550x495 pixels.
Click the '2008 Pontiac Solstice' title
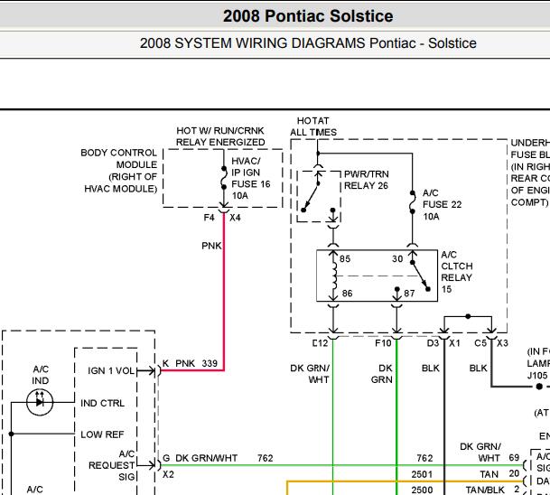[x=308, y=16]
